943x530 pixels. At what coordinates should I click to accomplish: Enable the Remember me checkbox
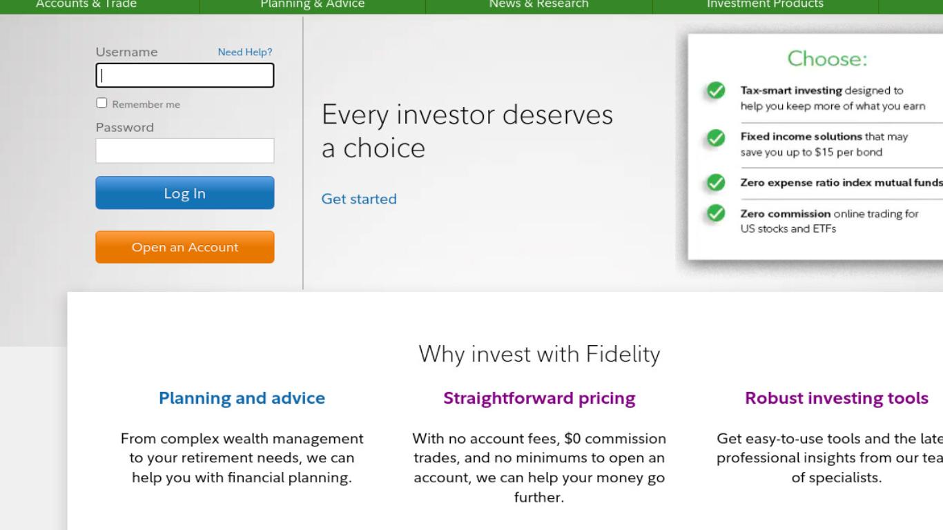pos(101,103)
